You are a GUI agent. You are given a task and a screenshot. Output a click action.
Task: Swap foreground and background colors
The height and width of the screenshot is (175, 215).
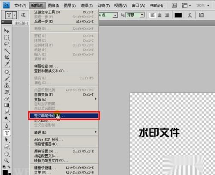point(9,167)
